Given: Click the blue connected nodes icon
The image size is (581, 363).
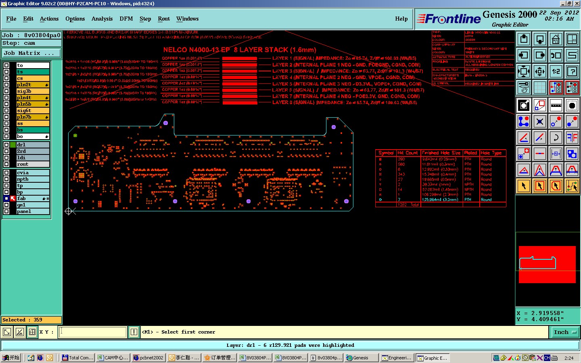Looking at the screenshot, I should (x=524, y=121).
